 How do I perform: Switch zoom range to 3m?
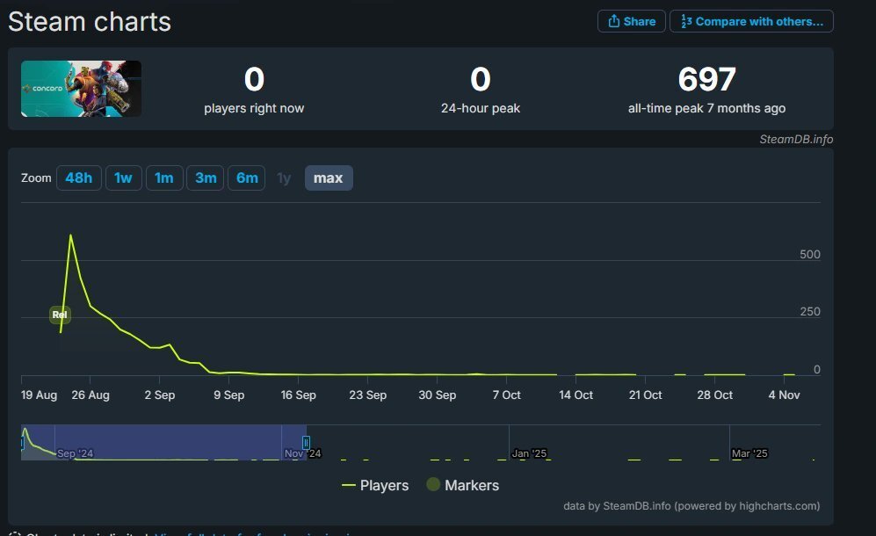(x=206, y=178)
